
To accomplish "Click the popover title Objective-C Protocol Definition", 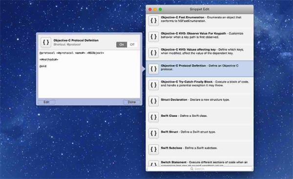I will pos(76,40).
